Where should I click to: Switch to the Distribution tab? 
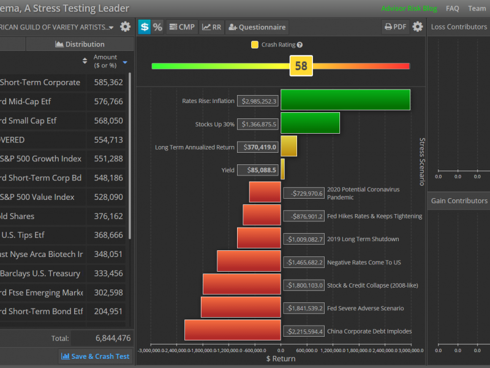tap(80, 44)
